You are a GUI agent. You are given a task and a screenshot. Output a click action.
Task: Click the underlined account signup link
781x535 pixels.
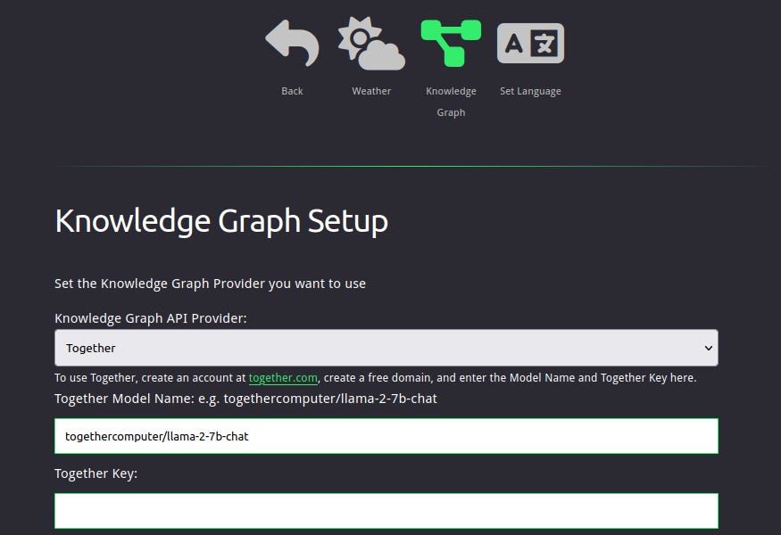tap(283, 377)
